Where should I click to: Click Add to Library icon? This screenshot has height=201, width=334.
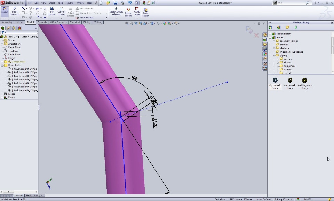point(271,27)
